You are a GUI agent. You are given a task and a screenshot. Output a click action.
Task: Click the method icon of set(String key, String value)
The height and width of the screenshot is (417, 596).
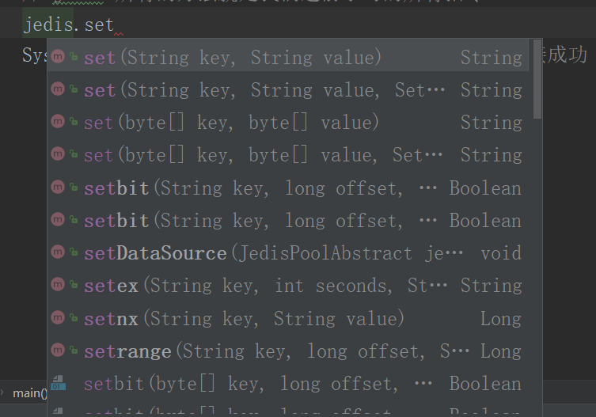[x=58, y=58]
